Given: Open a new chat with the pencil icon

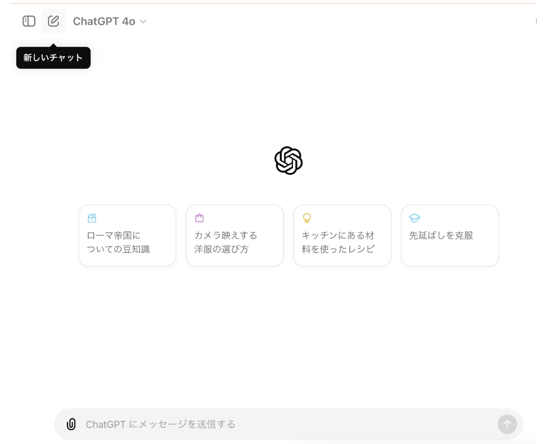Looking at the screenshot, I should 54,21.
